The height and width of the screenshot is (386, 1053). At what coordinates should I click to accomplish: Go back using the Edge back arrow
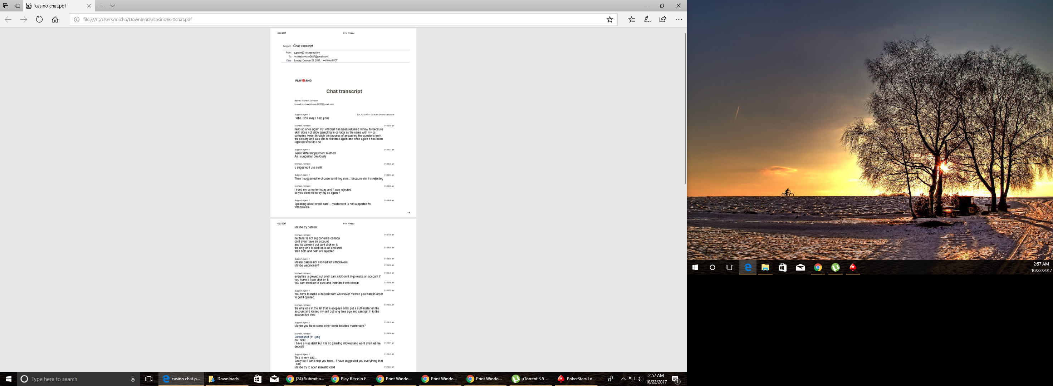coord(8,19)
